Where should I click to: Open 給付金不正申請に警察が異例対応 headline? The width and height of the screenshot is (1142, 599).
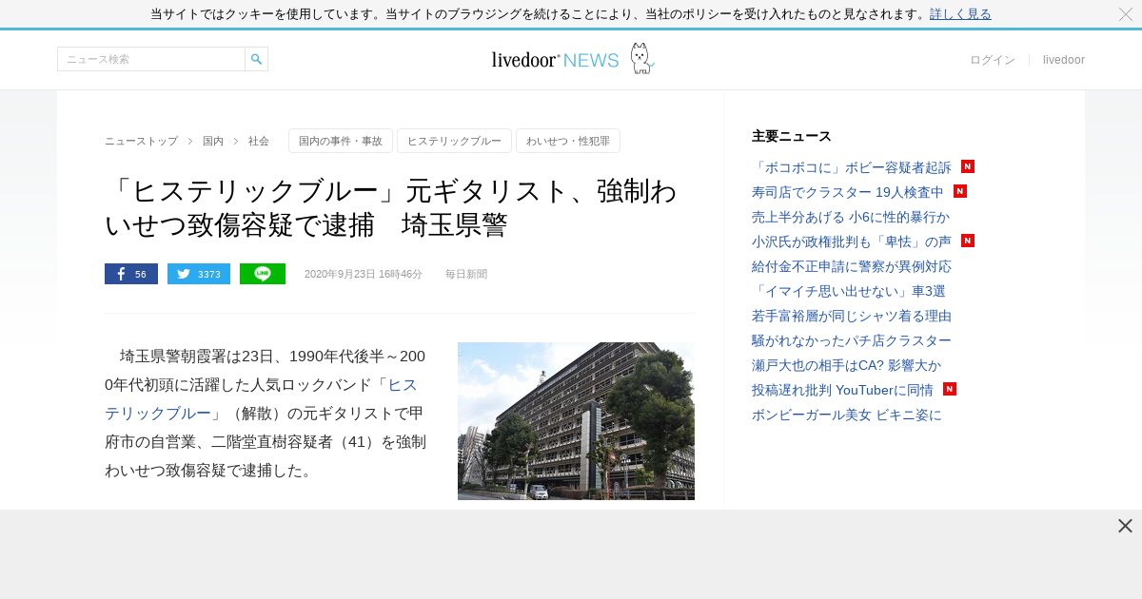coord(852,266)
